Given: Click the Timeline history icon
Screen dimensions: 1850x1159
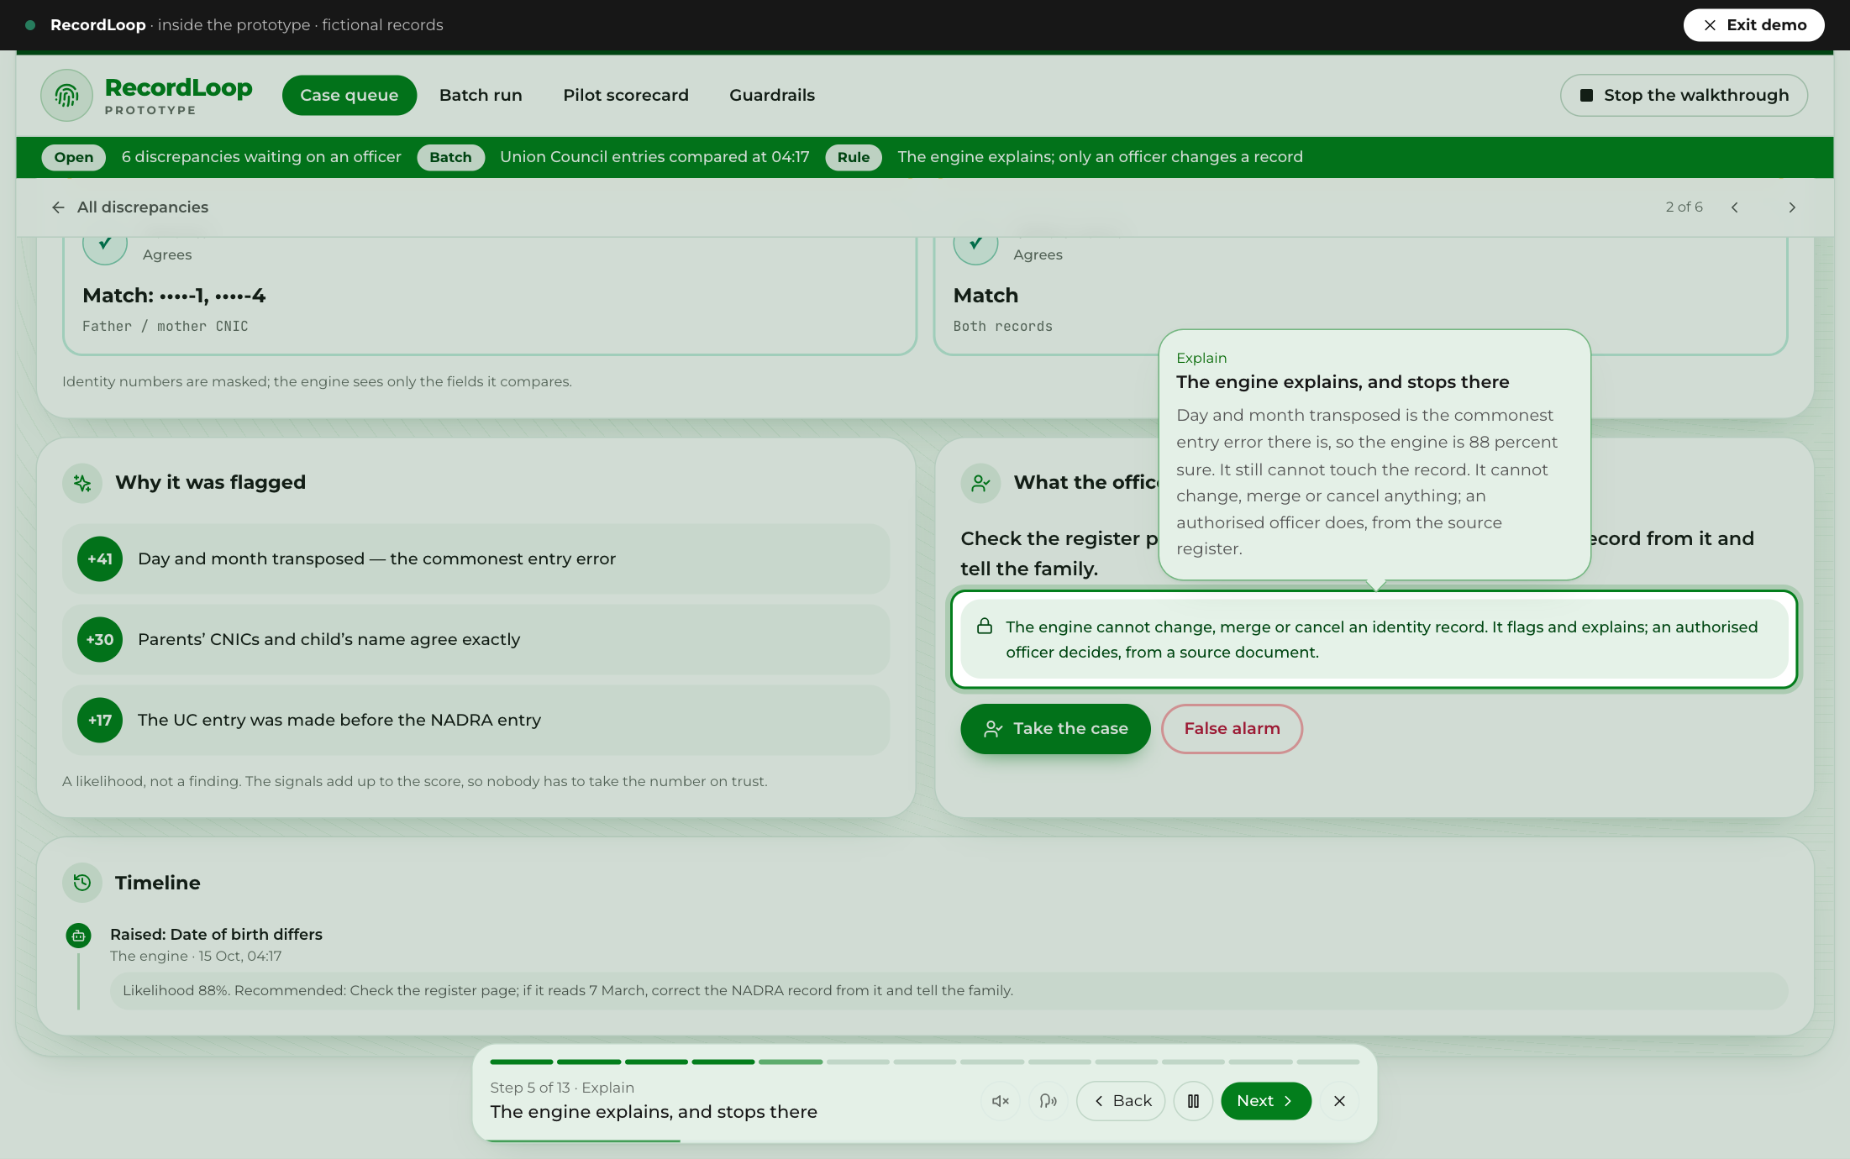Looking at the screenshot, I should (x=82, y=883).
